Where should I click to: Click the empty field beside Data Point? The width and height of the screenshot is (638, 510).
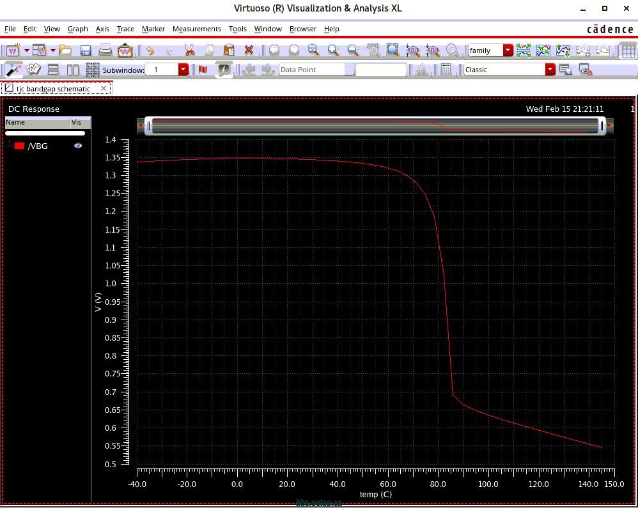coord(380,70)
